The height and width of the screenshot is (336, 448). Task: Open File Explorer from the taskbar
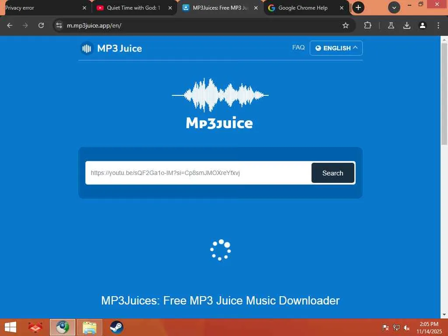pyautogui.click(x=89, y=327)
